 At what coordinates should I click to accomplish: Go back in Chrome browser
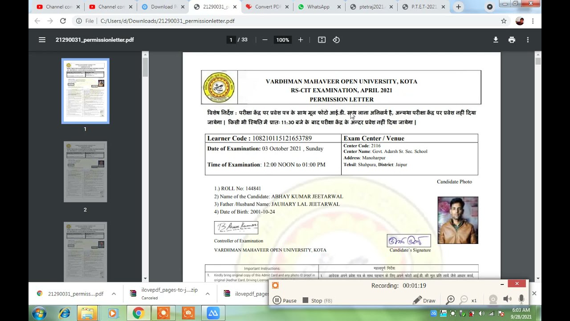pos(37,21)
